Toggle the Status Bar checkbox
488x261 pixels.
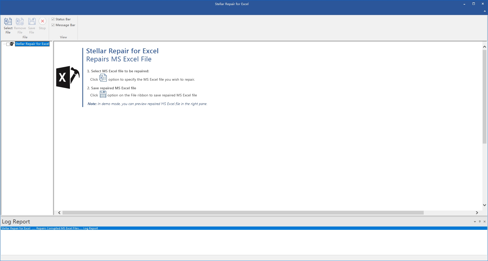[x=53, y=19]
